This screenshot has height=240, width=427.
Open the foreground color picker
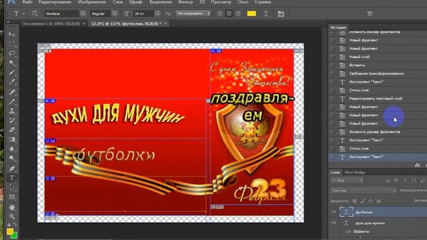coord(10,231)
